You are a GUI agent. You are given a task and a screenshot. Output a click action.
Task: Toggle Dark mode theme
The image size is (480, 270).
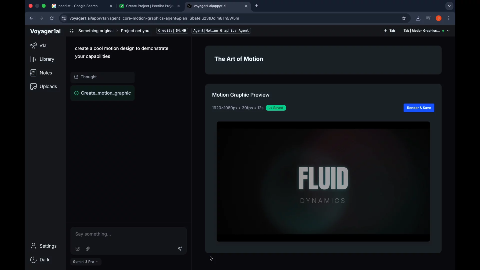pyautogui.click(x=40, y=260)
